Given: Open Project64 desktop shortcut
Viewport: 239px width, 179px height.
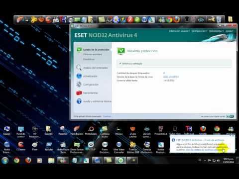Looking at the screenshot, I should pos(161,130).
